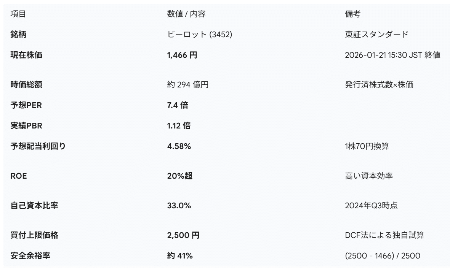450x268 pixels.
Task: Click the 約 294 億円 value
Action: pos(187,85)
